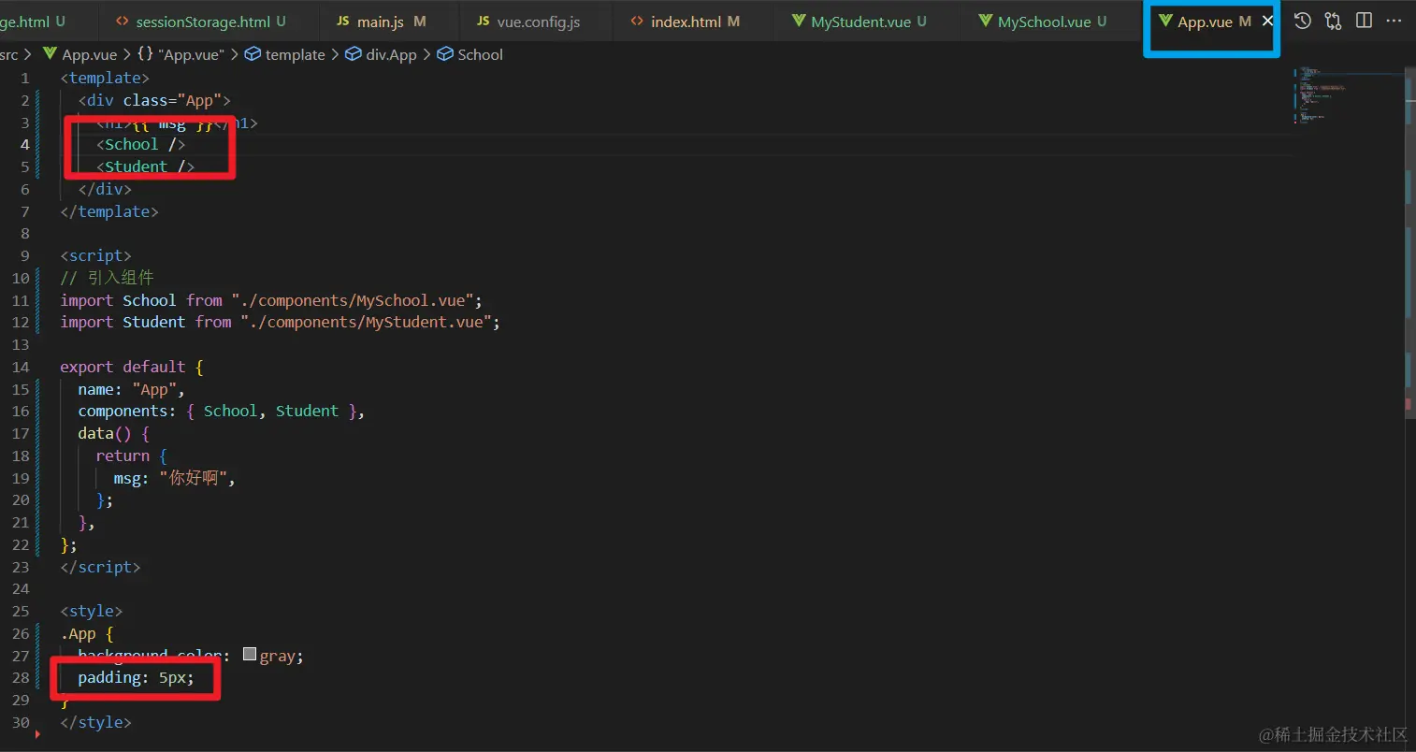Expand the template breadcrumb
Viewport: 1416px width, 752px height.
coord(285,54)
